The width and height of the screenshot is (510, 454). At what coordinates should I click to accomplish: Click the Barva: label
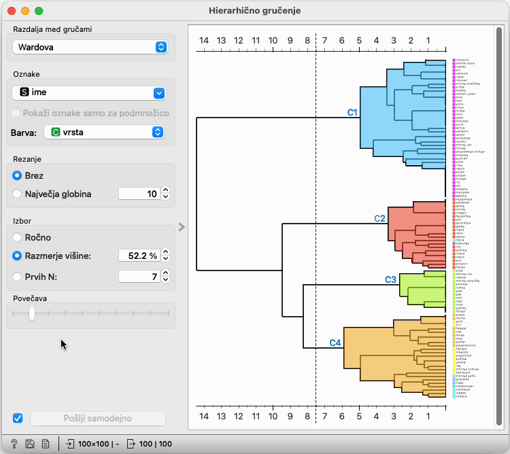[24, 133]
